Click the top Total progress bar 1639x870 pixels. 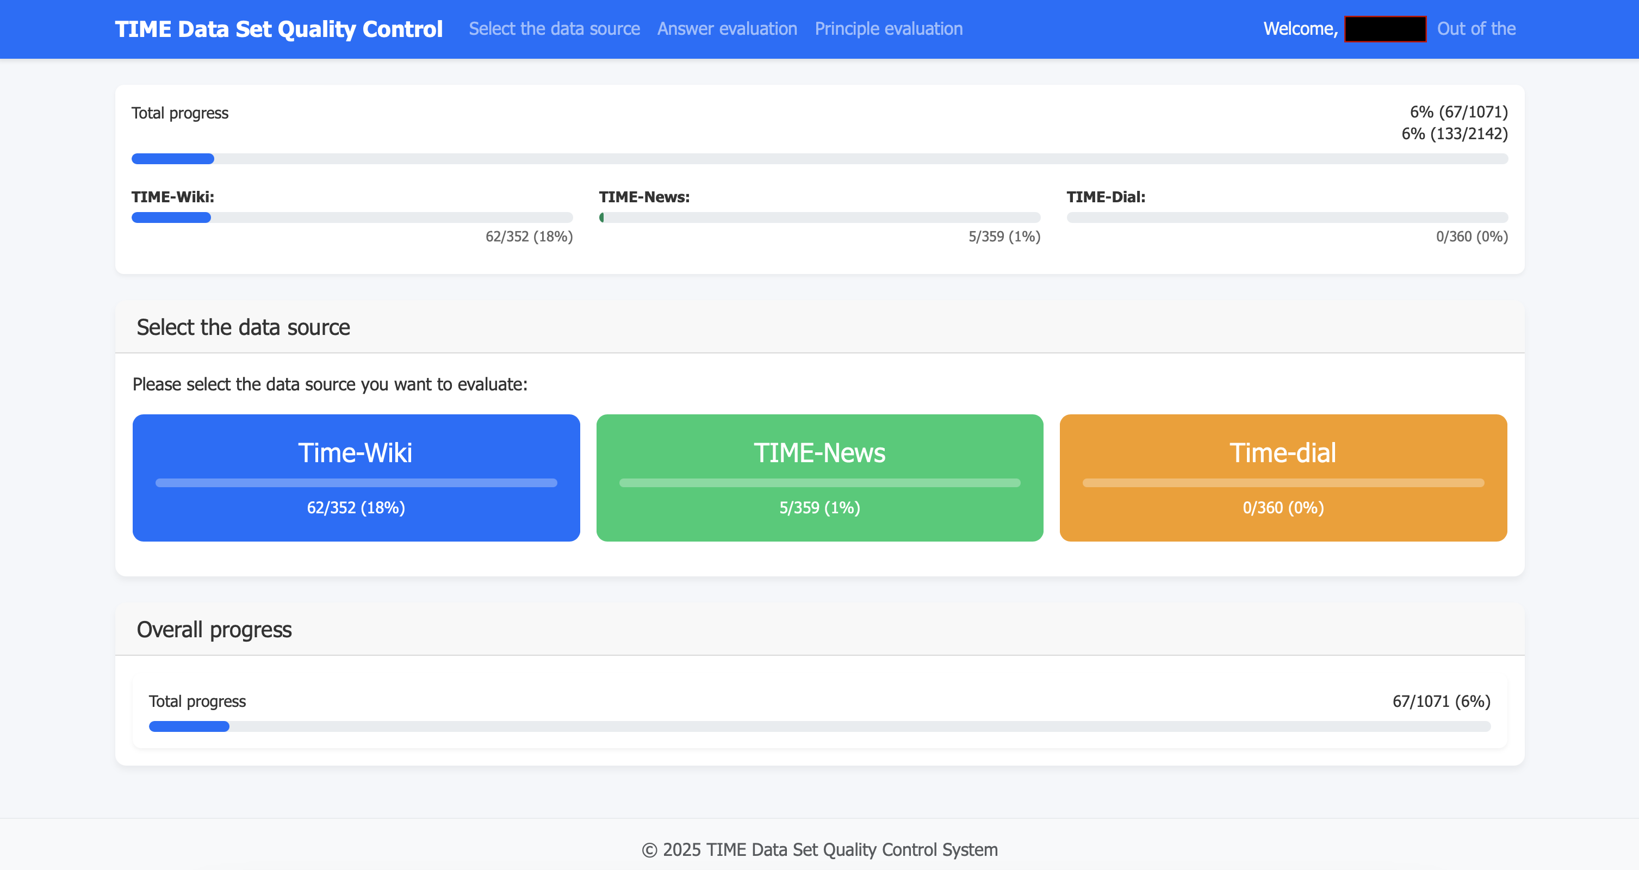coord(819,158)
